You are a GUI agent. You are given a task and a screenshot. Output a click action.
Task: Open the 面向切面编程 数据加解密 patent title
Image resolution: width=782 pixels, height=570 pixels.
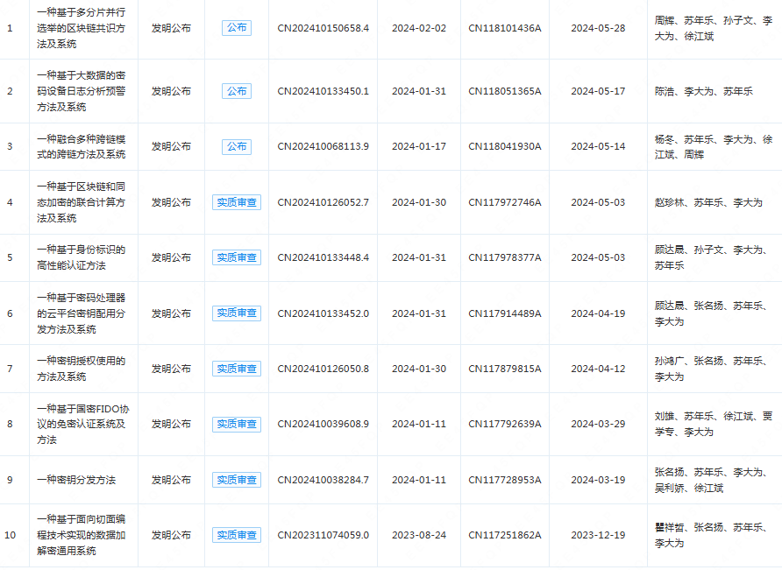click(81, 535)
